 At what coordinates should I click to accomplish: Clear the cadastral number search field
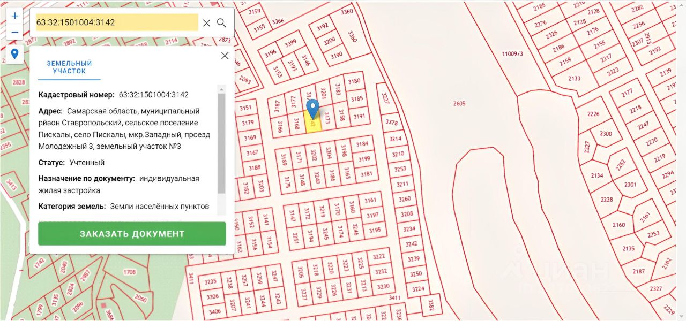pyautogui.click(x=206, y=22)
